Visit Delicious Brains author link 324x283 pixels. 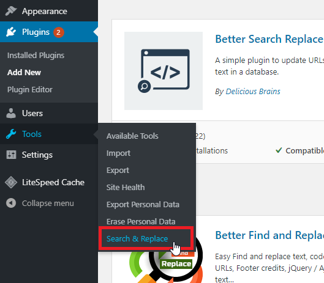(253, 91)
